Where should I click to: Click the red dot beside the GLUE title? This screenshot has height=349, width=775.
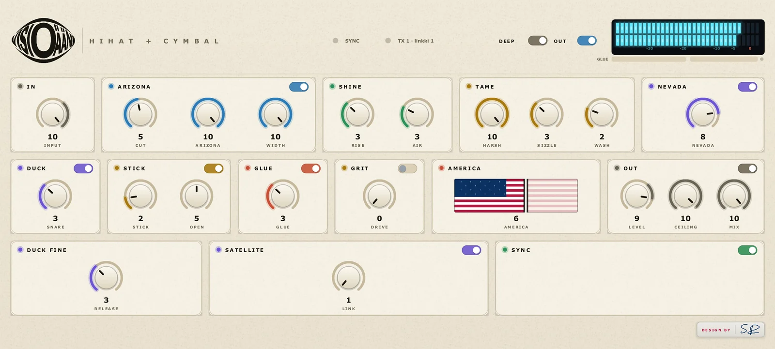click(248, 168)
